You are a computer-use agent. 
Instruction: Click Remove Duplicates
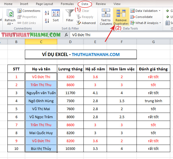[x=121, y=17]
